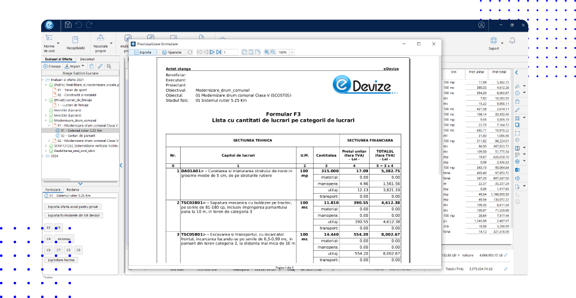Image resolution: width=576 pixels, height=298 pixels.
Task: Zoom in on the form preview
Action: coord(267,52)
